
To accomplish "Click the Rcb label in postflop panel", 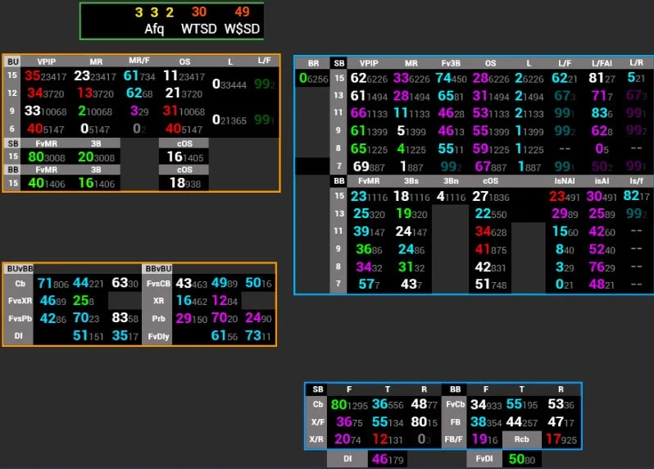I will (x=521, y=439).
